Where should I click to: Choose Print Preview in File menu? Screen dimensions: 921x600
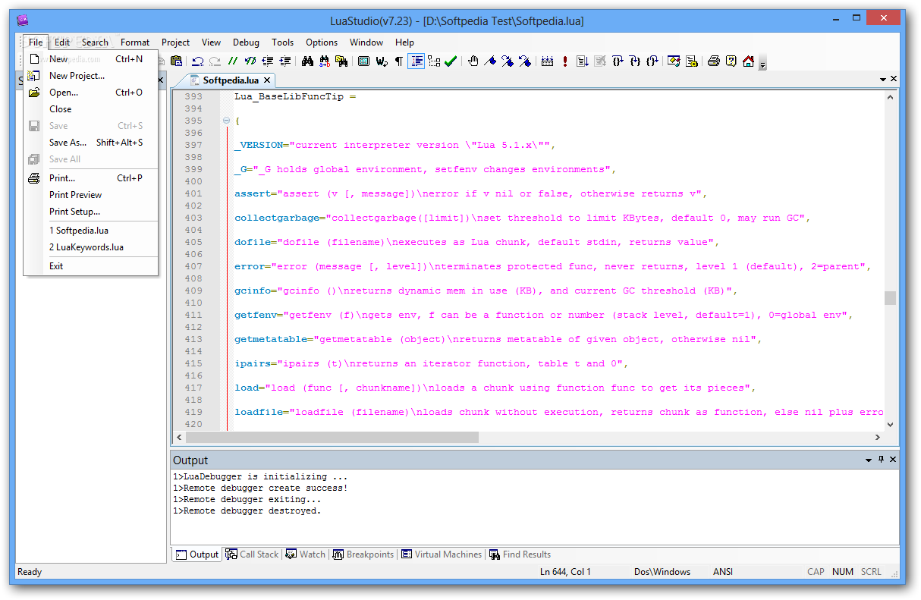pos(91,195)
